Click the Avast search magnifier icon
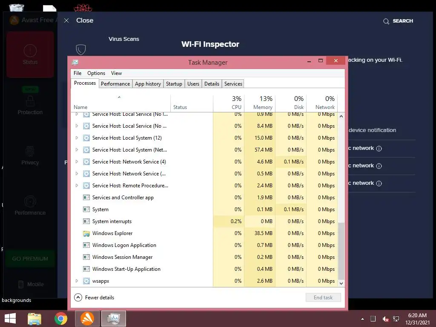Viewport: 436px width, 327px height. click(386, 21)
